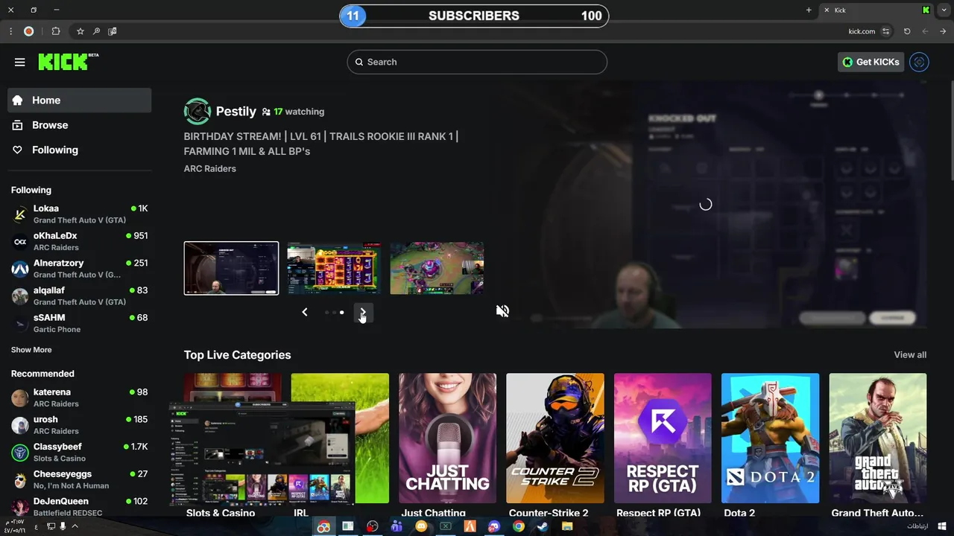Screen dimensions: 954x536
Task: Click the KICK logo
Action: pos(68,61)
